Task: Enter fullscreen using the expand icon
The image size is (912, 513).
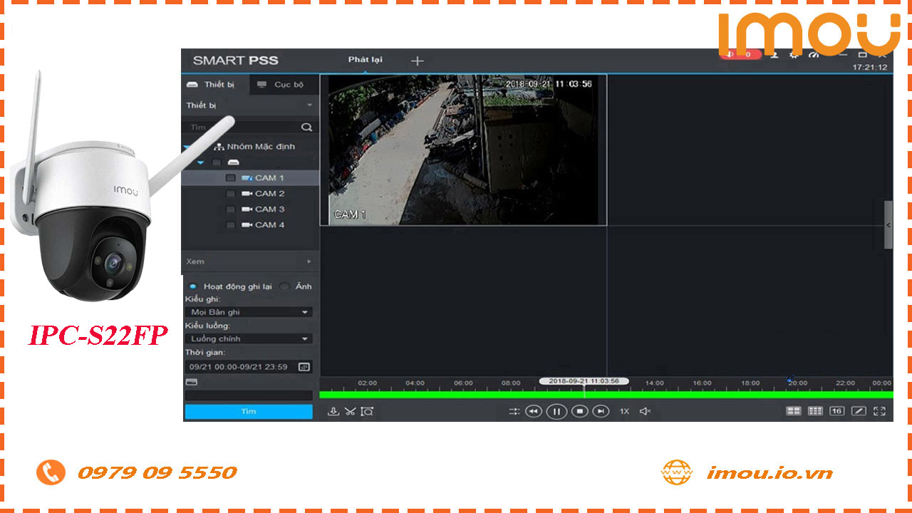Action: click(x=879, y=411)
